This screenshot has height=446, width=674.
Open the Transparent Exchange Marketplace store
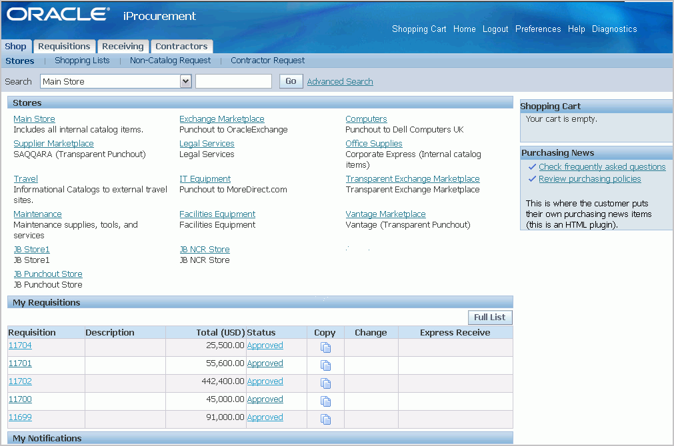413,178
